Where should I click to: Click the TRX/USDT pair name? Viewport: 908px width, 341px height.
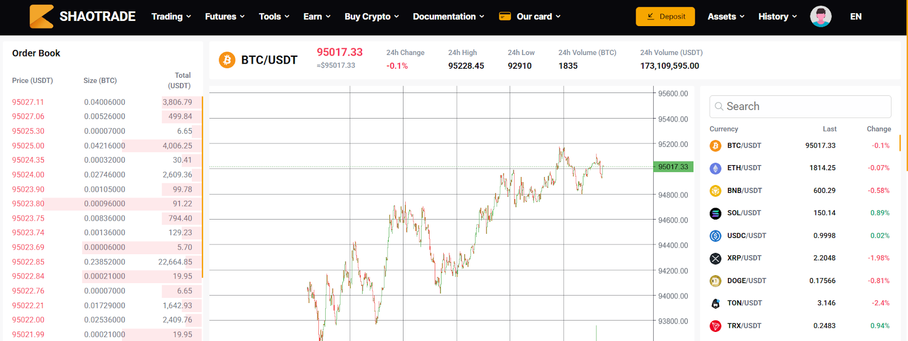click(745, 326)
